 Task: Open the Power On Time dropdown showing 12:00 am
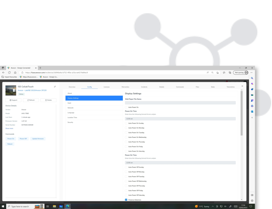[180, 119]
